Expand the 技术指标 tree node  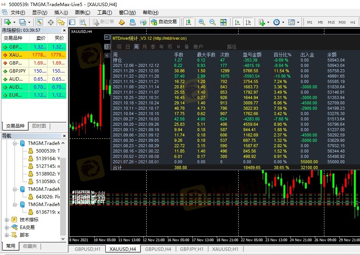[7, 220]
